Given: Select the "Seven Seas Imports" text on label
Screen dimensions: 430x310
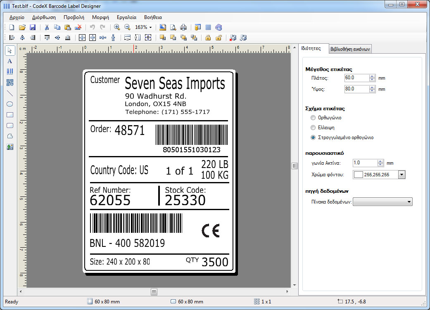Looking at the screenshot, I should pyautogui.click(x=175, y=83).
